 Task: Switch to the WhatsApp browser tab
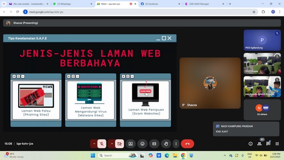tap(72, 4)
